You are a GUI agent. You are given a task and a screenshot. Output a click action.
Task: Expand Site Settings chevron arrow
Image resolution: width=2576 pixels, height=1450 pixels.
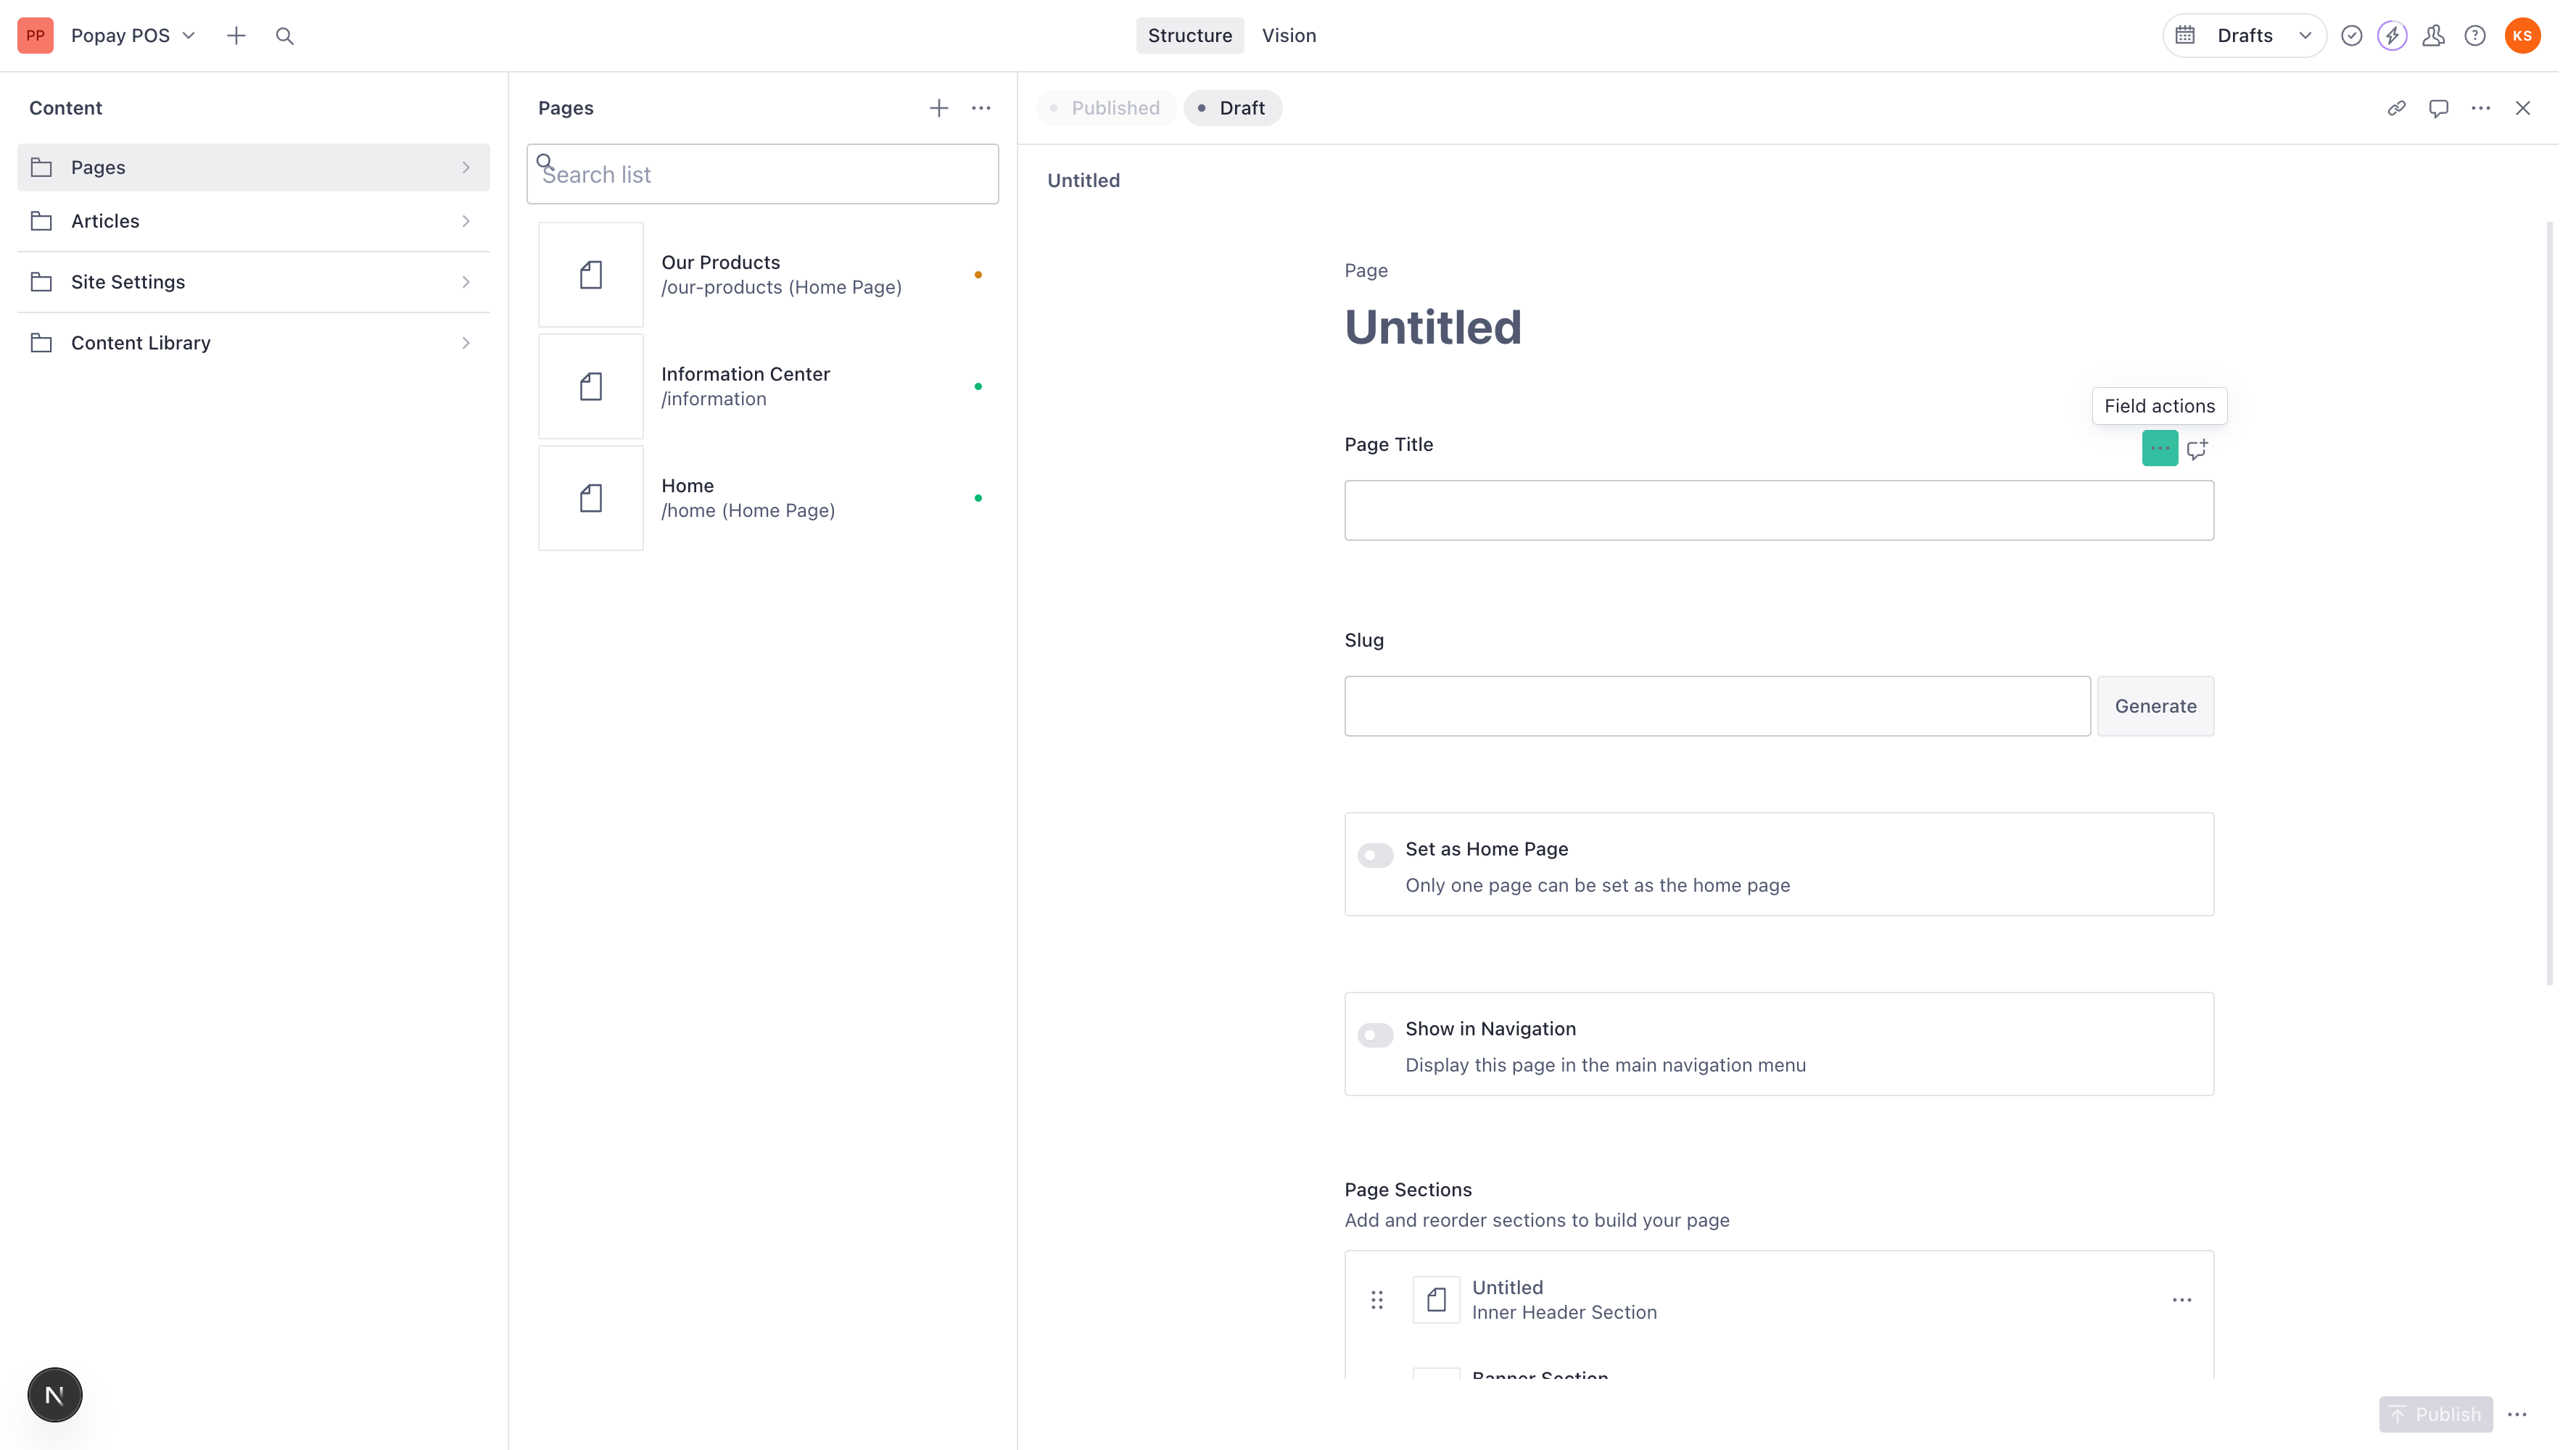[466, 282]
